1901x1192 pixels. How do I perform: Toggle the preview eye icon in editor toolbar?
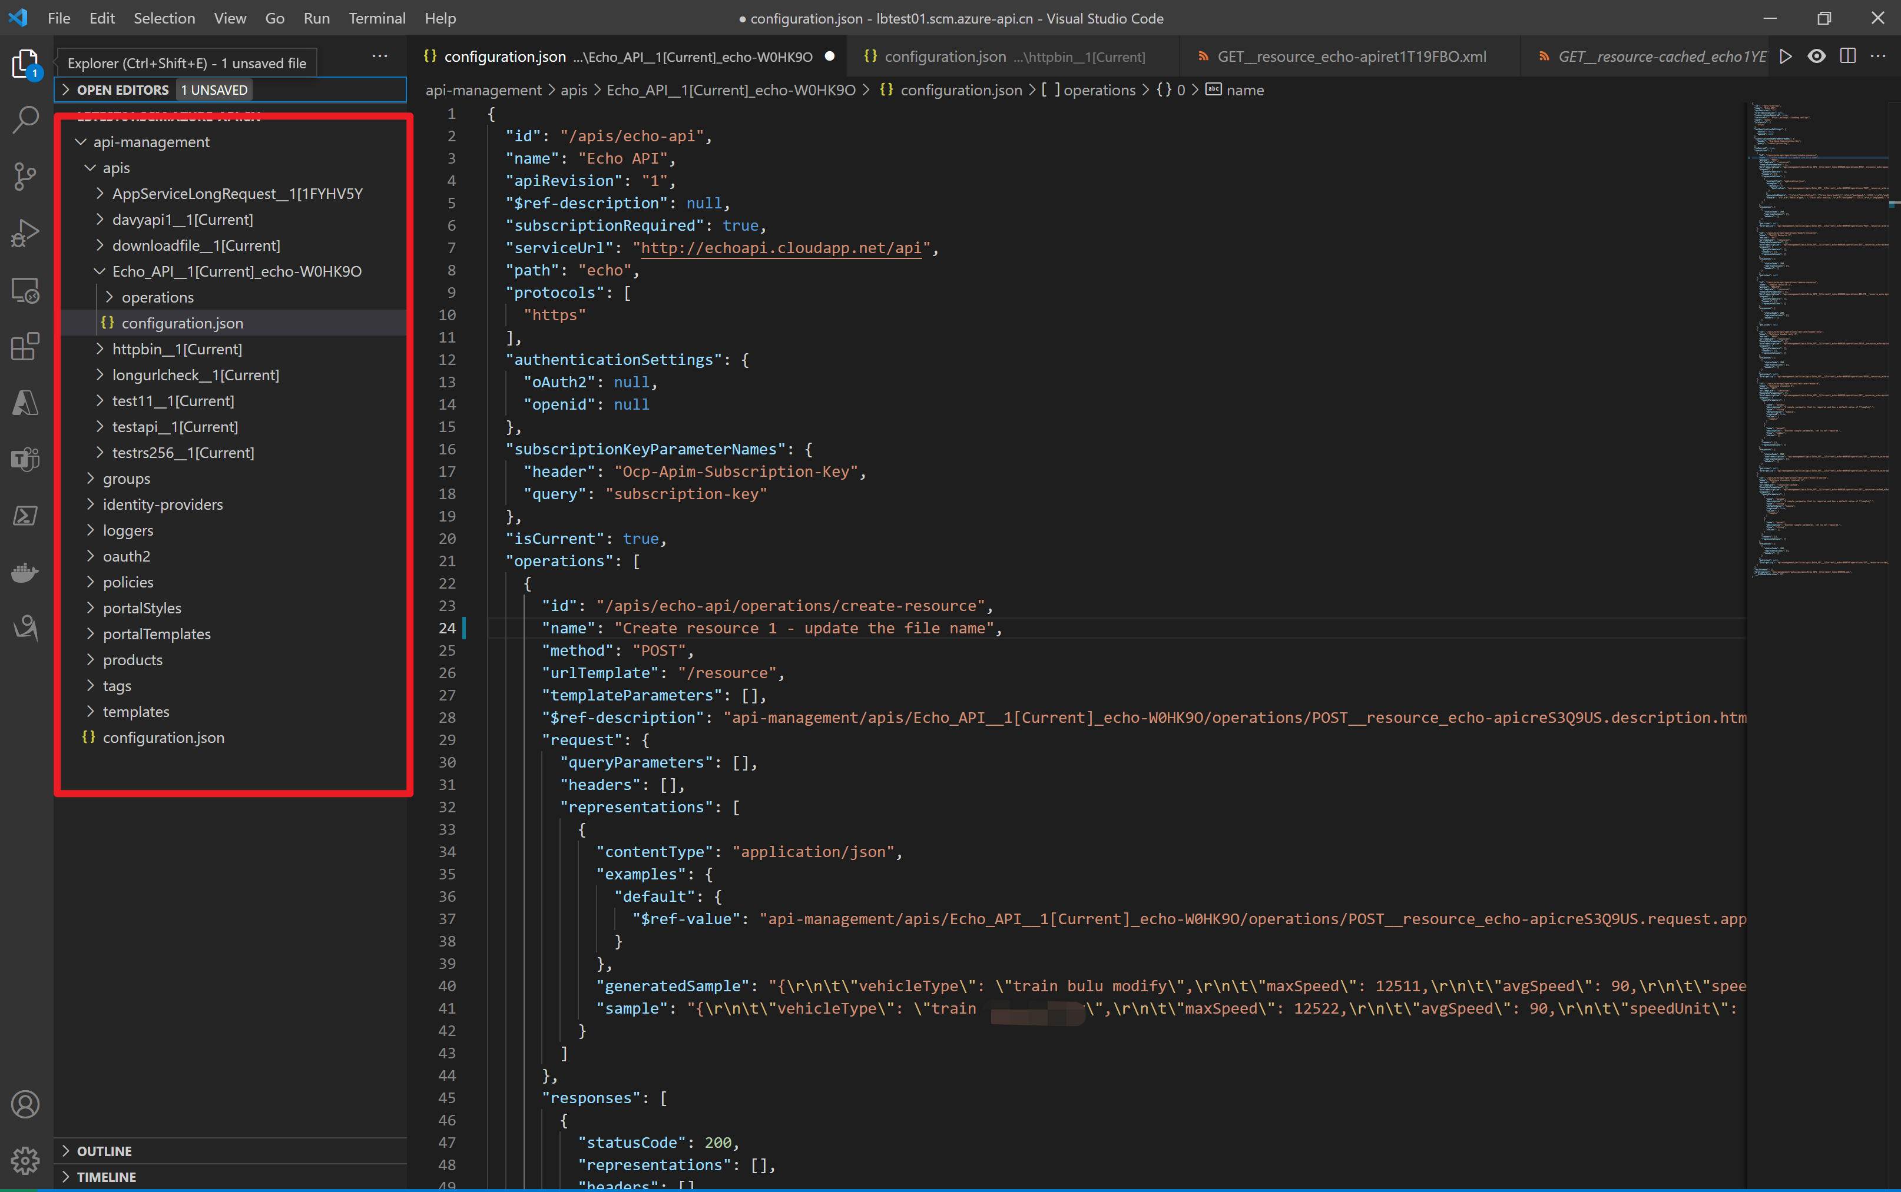click(x=1817, y=57)
